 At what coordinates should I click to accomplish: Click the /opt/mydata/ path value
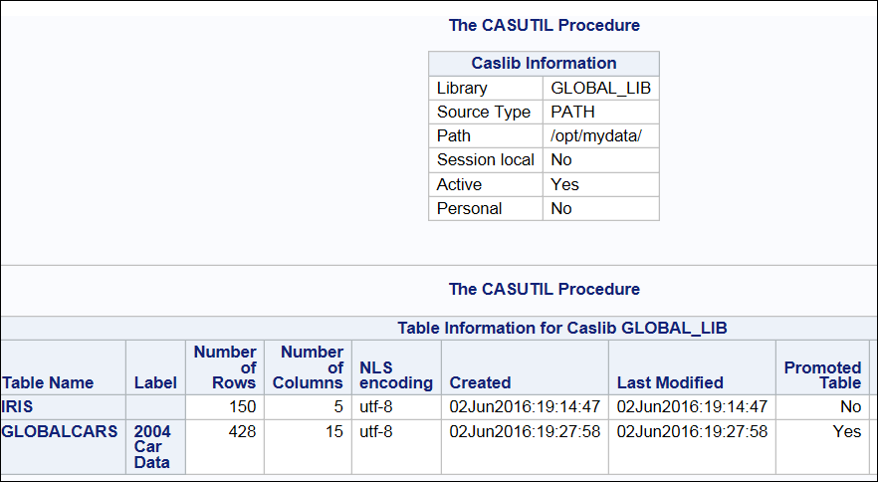point(600,135)
